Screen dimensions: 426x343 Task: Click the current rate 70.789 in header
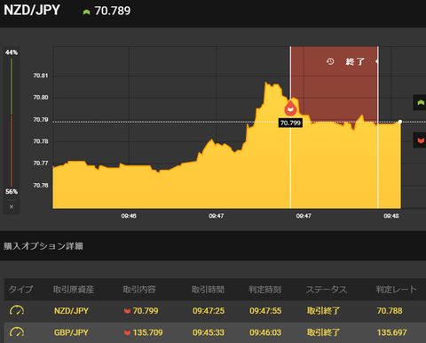click(x=113, y=11)
